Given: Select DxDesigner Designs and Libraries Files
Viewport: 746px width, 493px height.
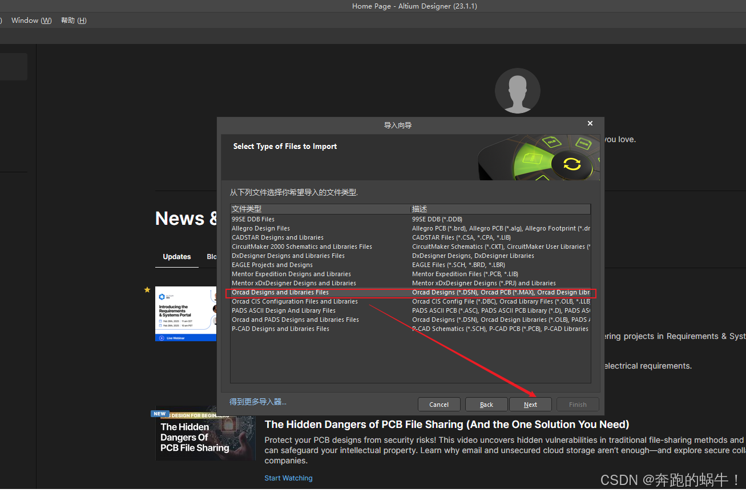Looking at the screenshot, I should click(410, 256).
